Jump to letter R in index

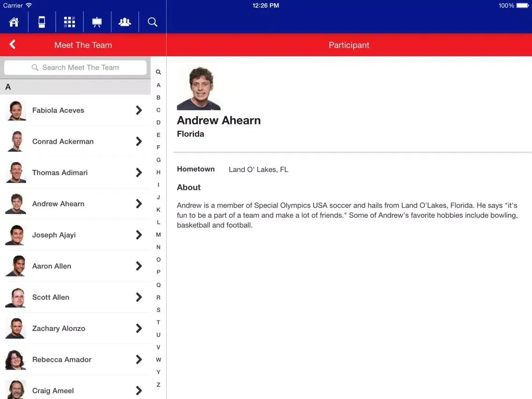pos(158,297)
